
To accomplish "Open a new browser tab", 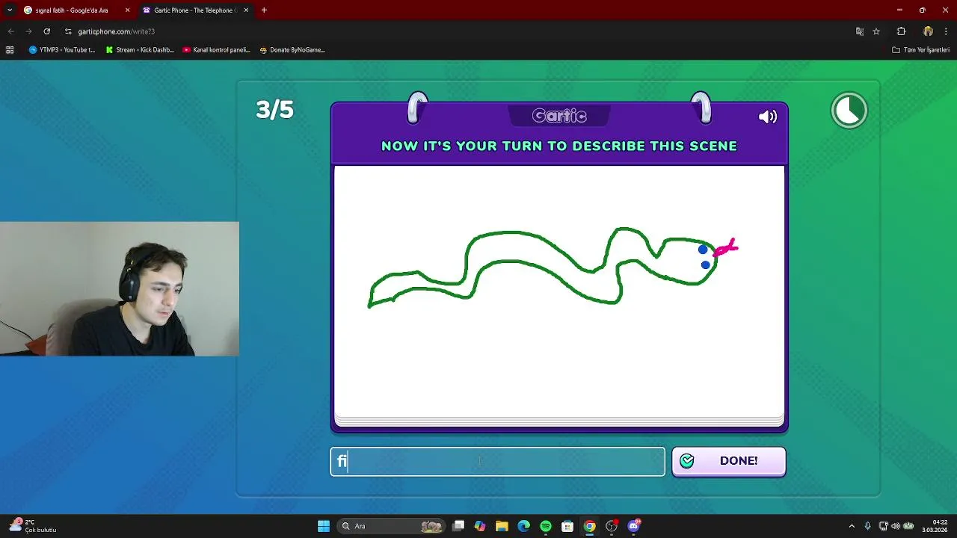I will 264,10.
